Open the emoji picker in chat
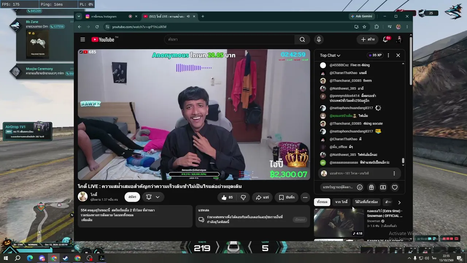 [360, 187]
